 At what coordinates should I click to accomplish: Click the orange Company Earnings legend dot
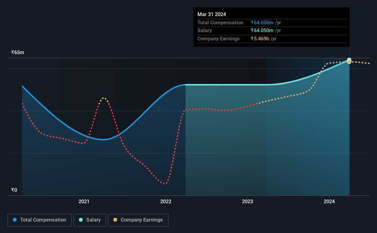[x=115, y=220]
